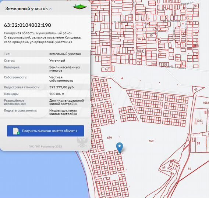Image resolution: width=209 pixels, height=198 pixels.
Task: Click the document icon on blue button
Action: pos(16,131)
